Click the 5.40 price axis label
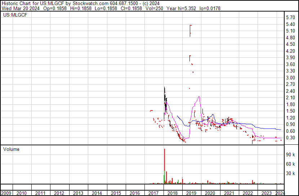The height and width of the screenshot is (196, 299). [x=291, y=24]
